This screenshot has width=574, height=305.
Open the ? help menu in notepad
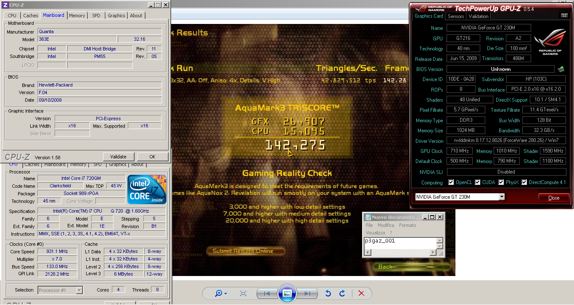[x=391, y=233]
